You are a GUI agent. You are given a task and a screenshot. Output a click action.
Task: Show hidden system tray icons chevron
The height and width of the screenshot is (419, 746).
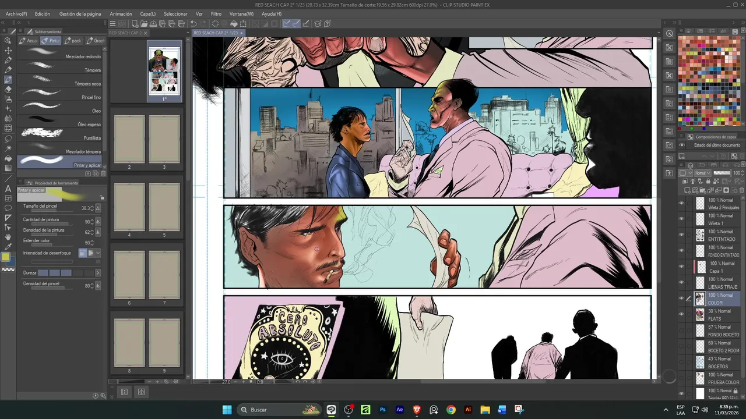pos(666,410)
